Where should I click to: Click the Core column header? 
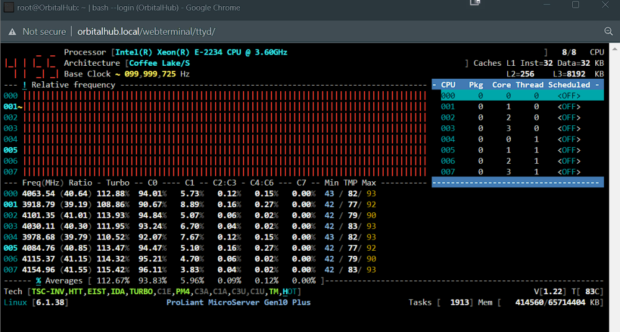(x=502, y=85)
